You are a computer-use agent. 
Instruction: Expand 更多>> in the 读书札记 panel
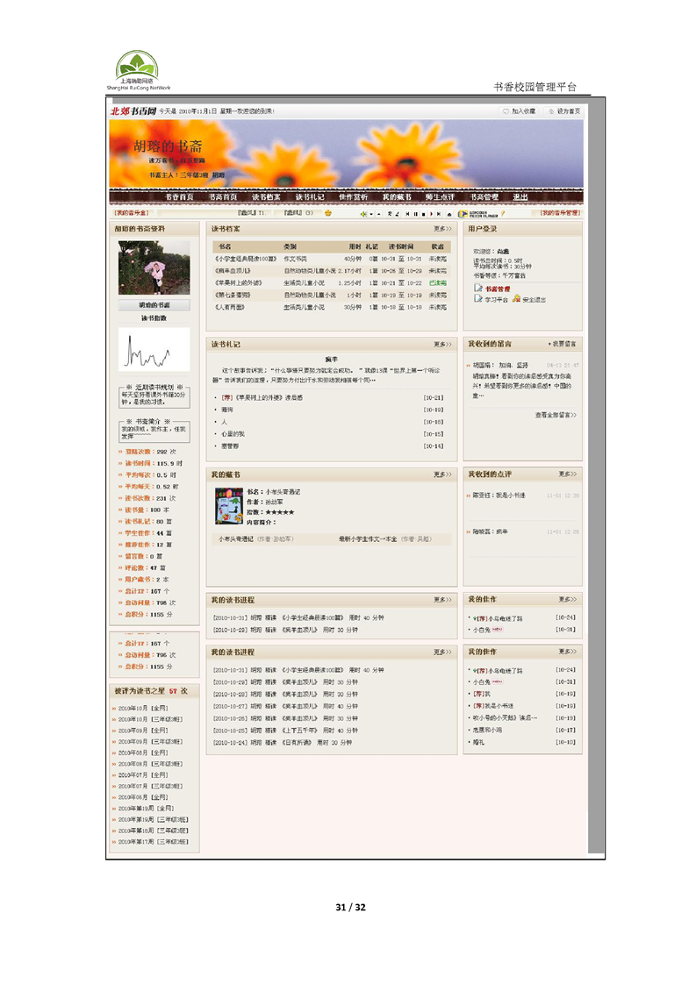tap(442, 345)
